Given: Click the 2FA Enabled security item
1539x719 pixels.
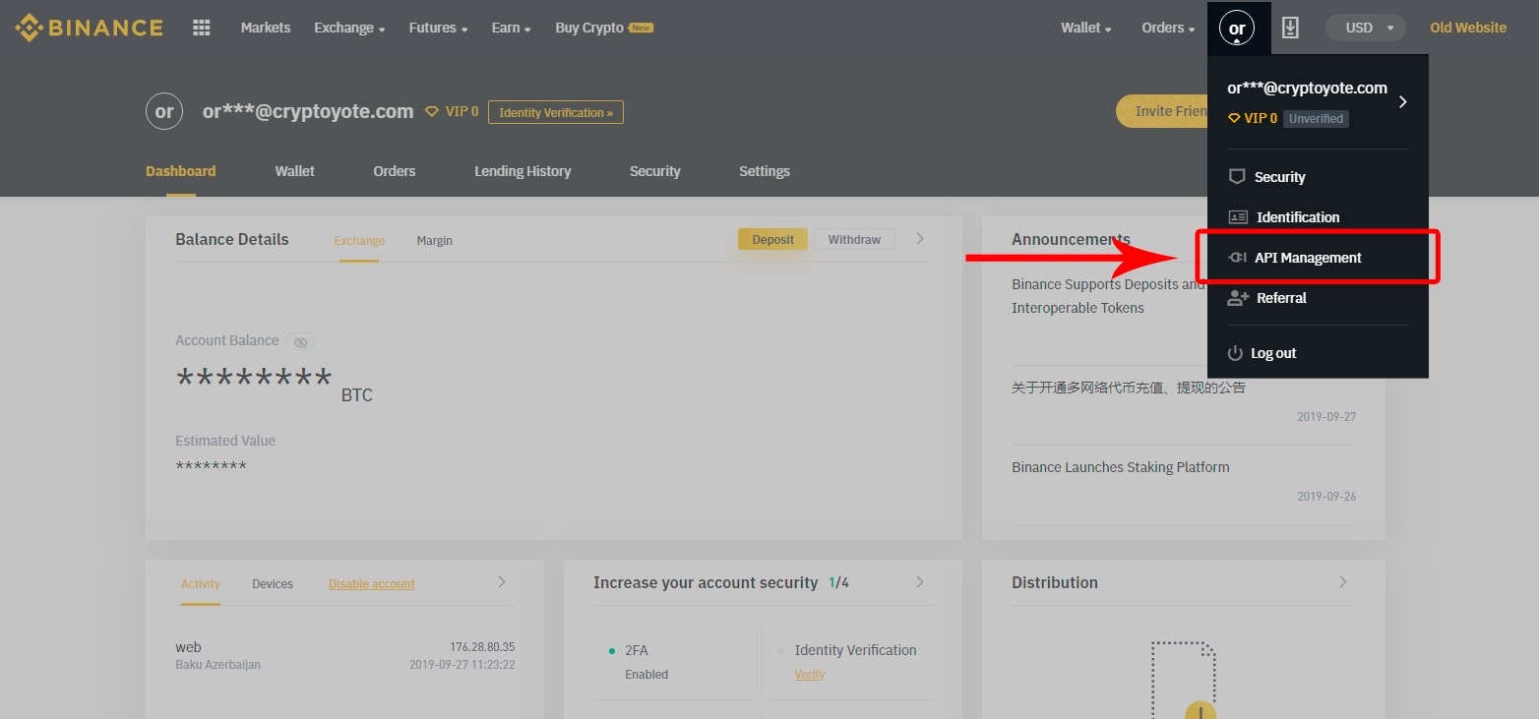Looking at the screenshot, I should point(646,662).
